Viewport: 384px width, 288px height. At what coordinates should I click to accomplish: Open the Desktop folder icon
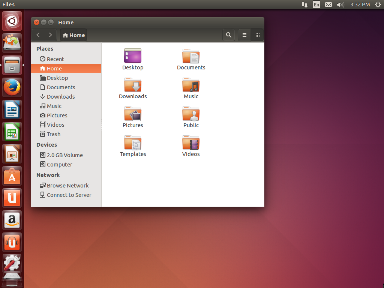[133, 56]
